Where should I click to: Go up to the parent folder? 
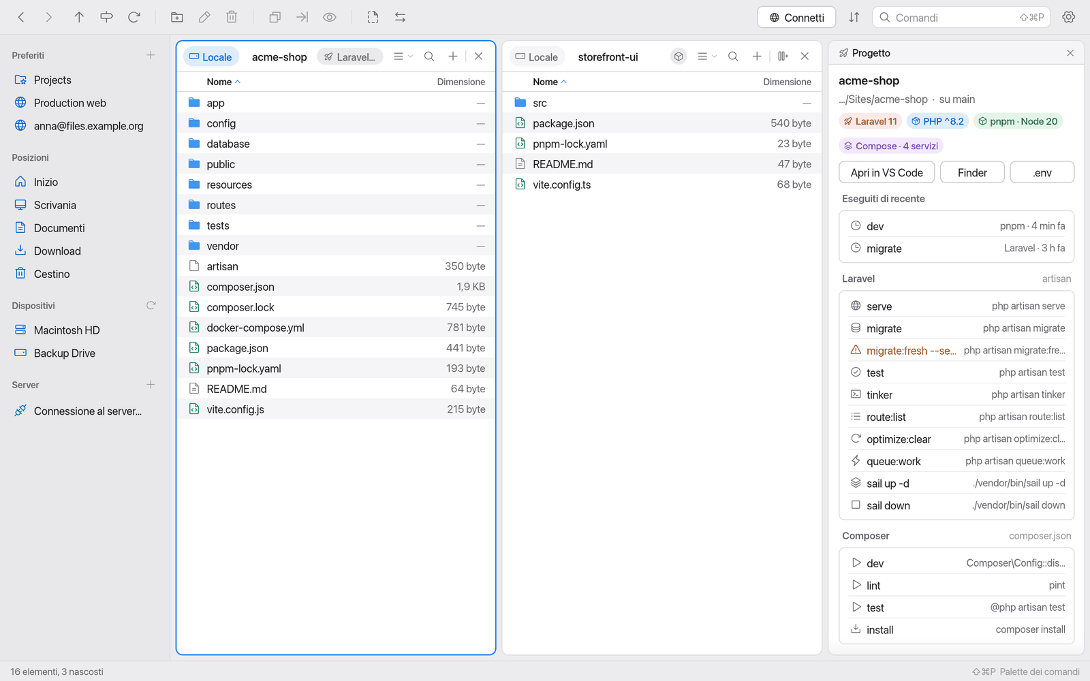(x=79, y=17)
